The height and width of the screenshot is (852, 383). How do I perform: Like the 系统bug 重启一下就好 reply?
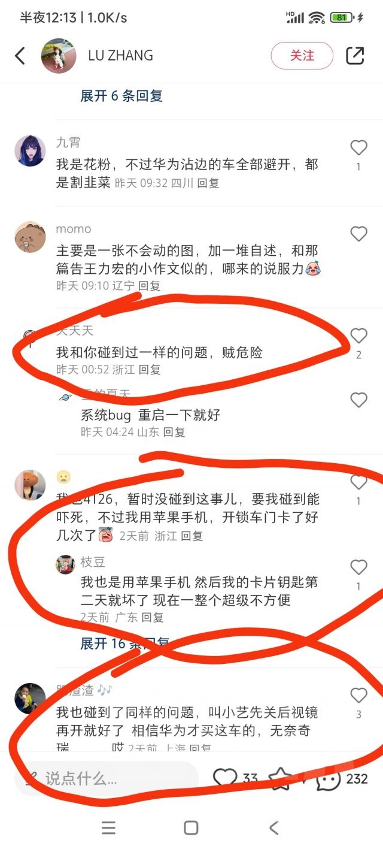358,400
